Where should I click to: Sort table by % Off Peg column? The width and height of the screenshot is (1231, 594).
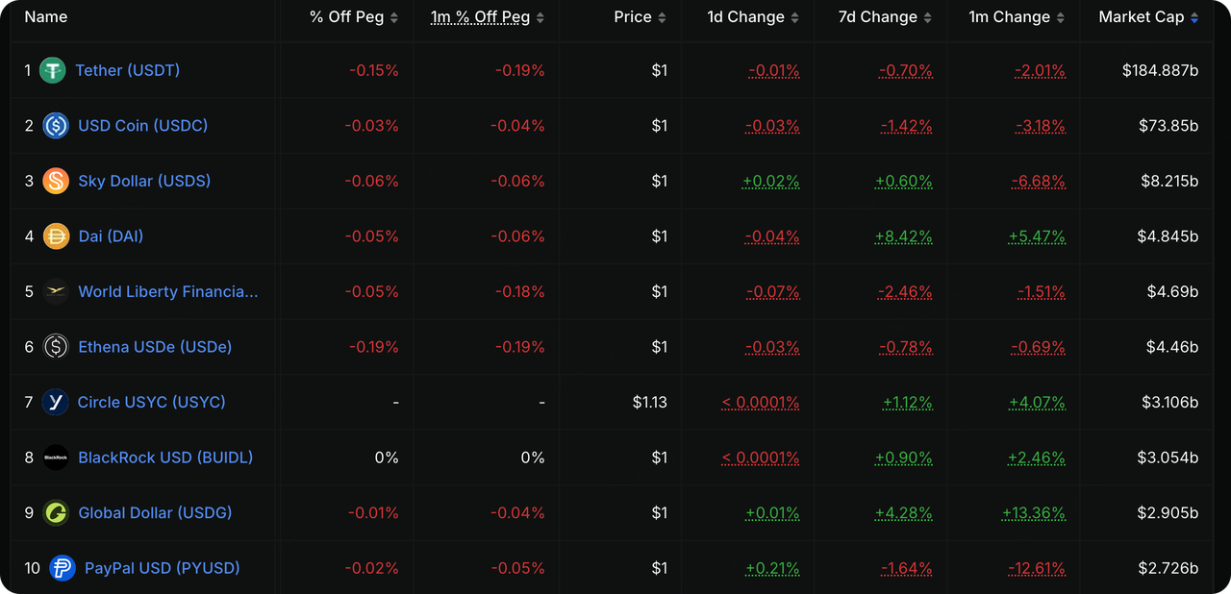pyautogui.click(x=354, y=17)
